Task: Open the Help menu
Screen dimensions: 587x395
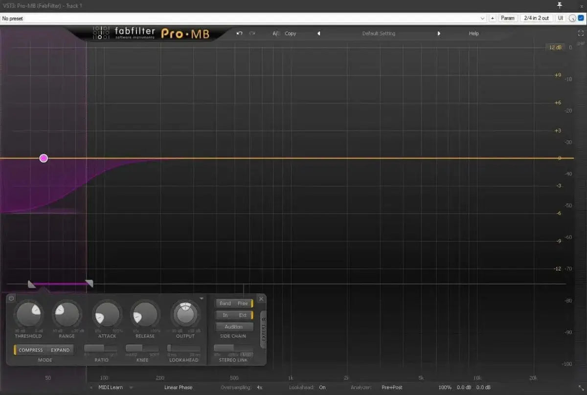Action: pos(473,33)
